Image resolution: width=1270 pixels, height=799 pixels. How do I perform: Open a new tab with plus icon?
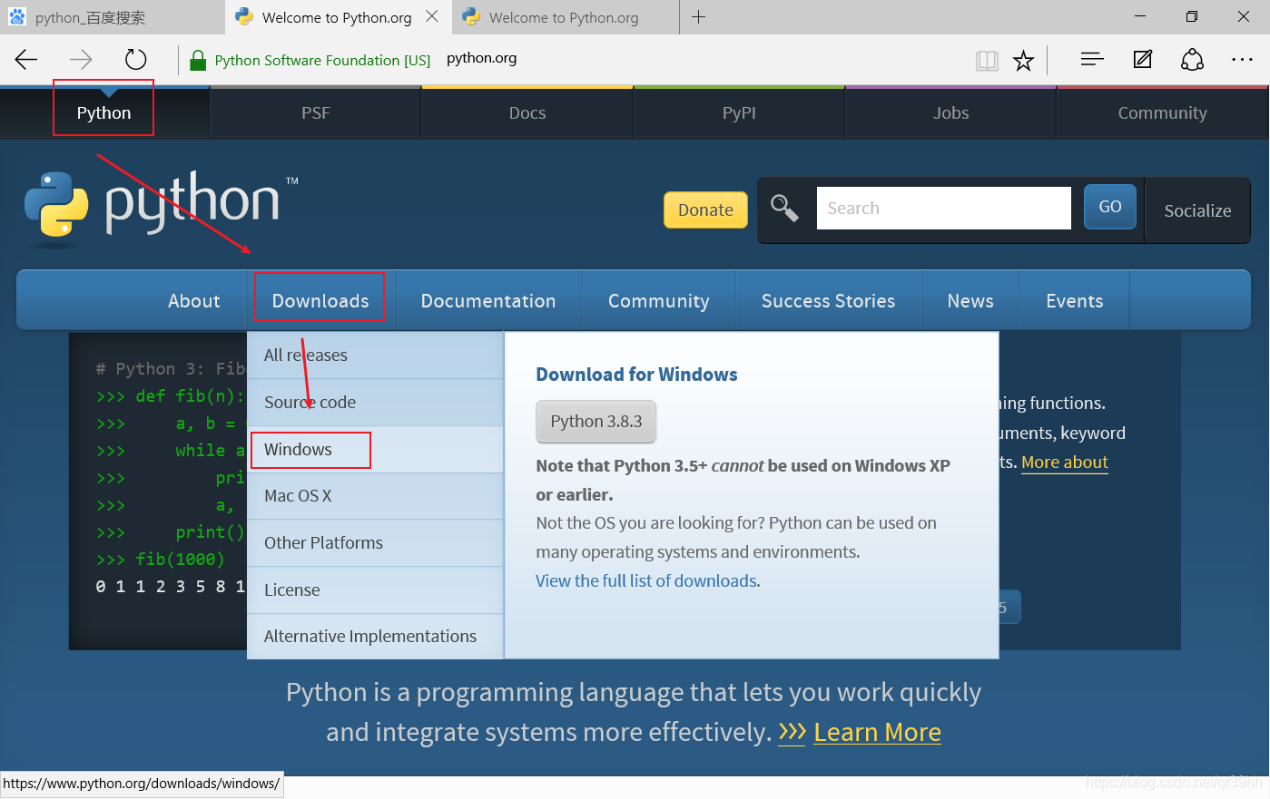tap(698, 17)
